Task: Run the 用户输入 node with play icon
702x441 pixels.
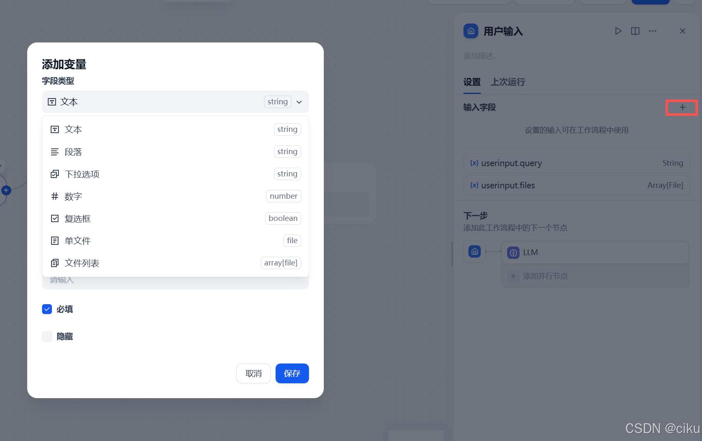Action: (618, 31)
